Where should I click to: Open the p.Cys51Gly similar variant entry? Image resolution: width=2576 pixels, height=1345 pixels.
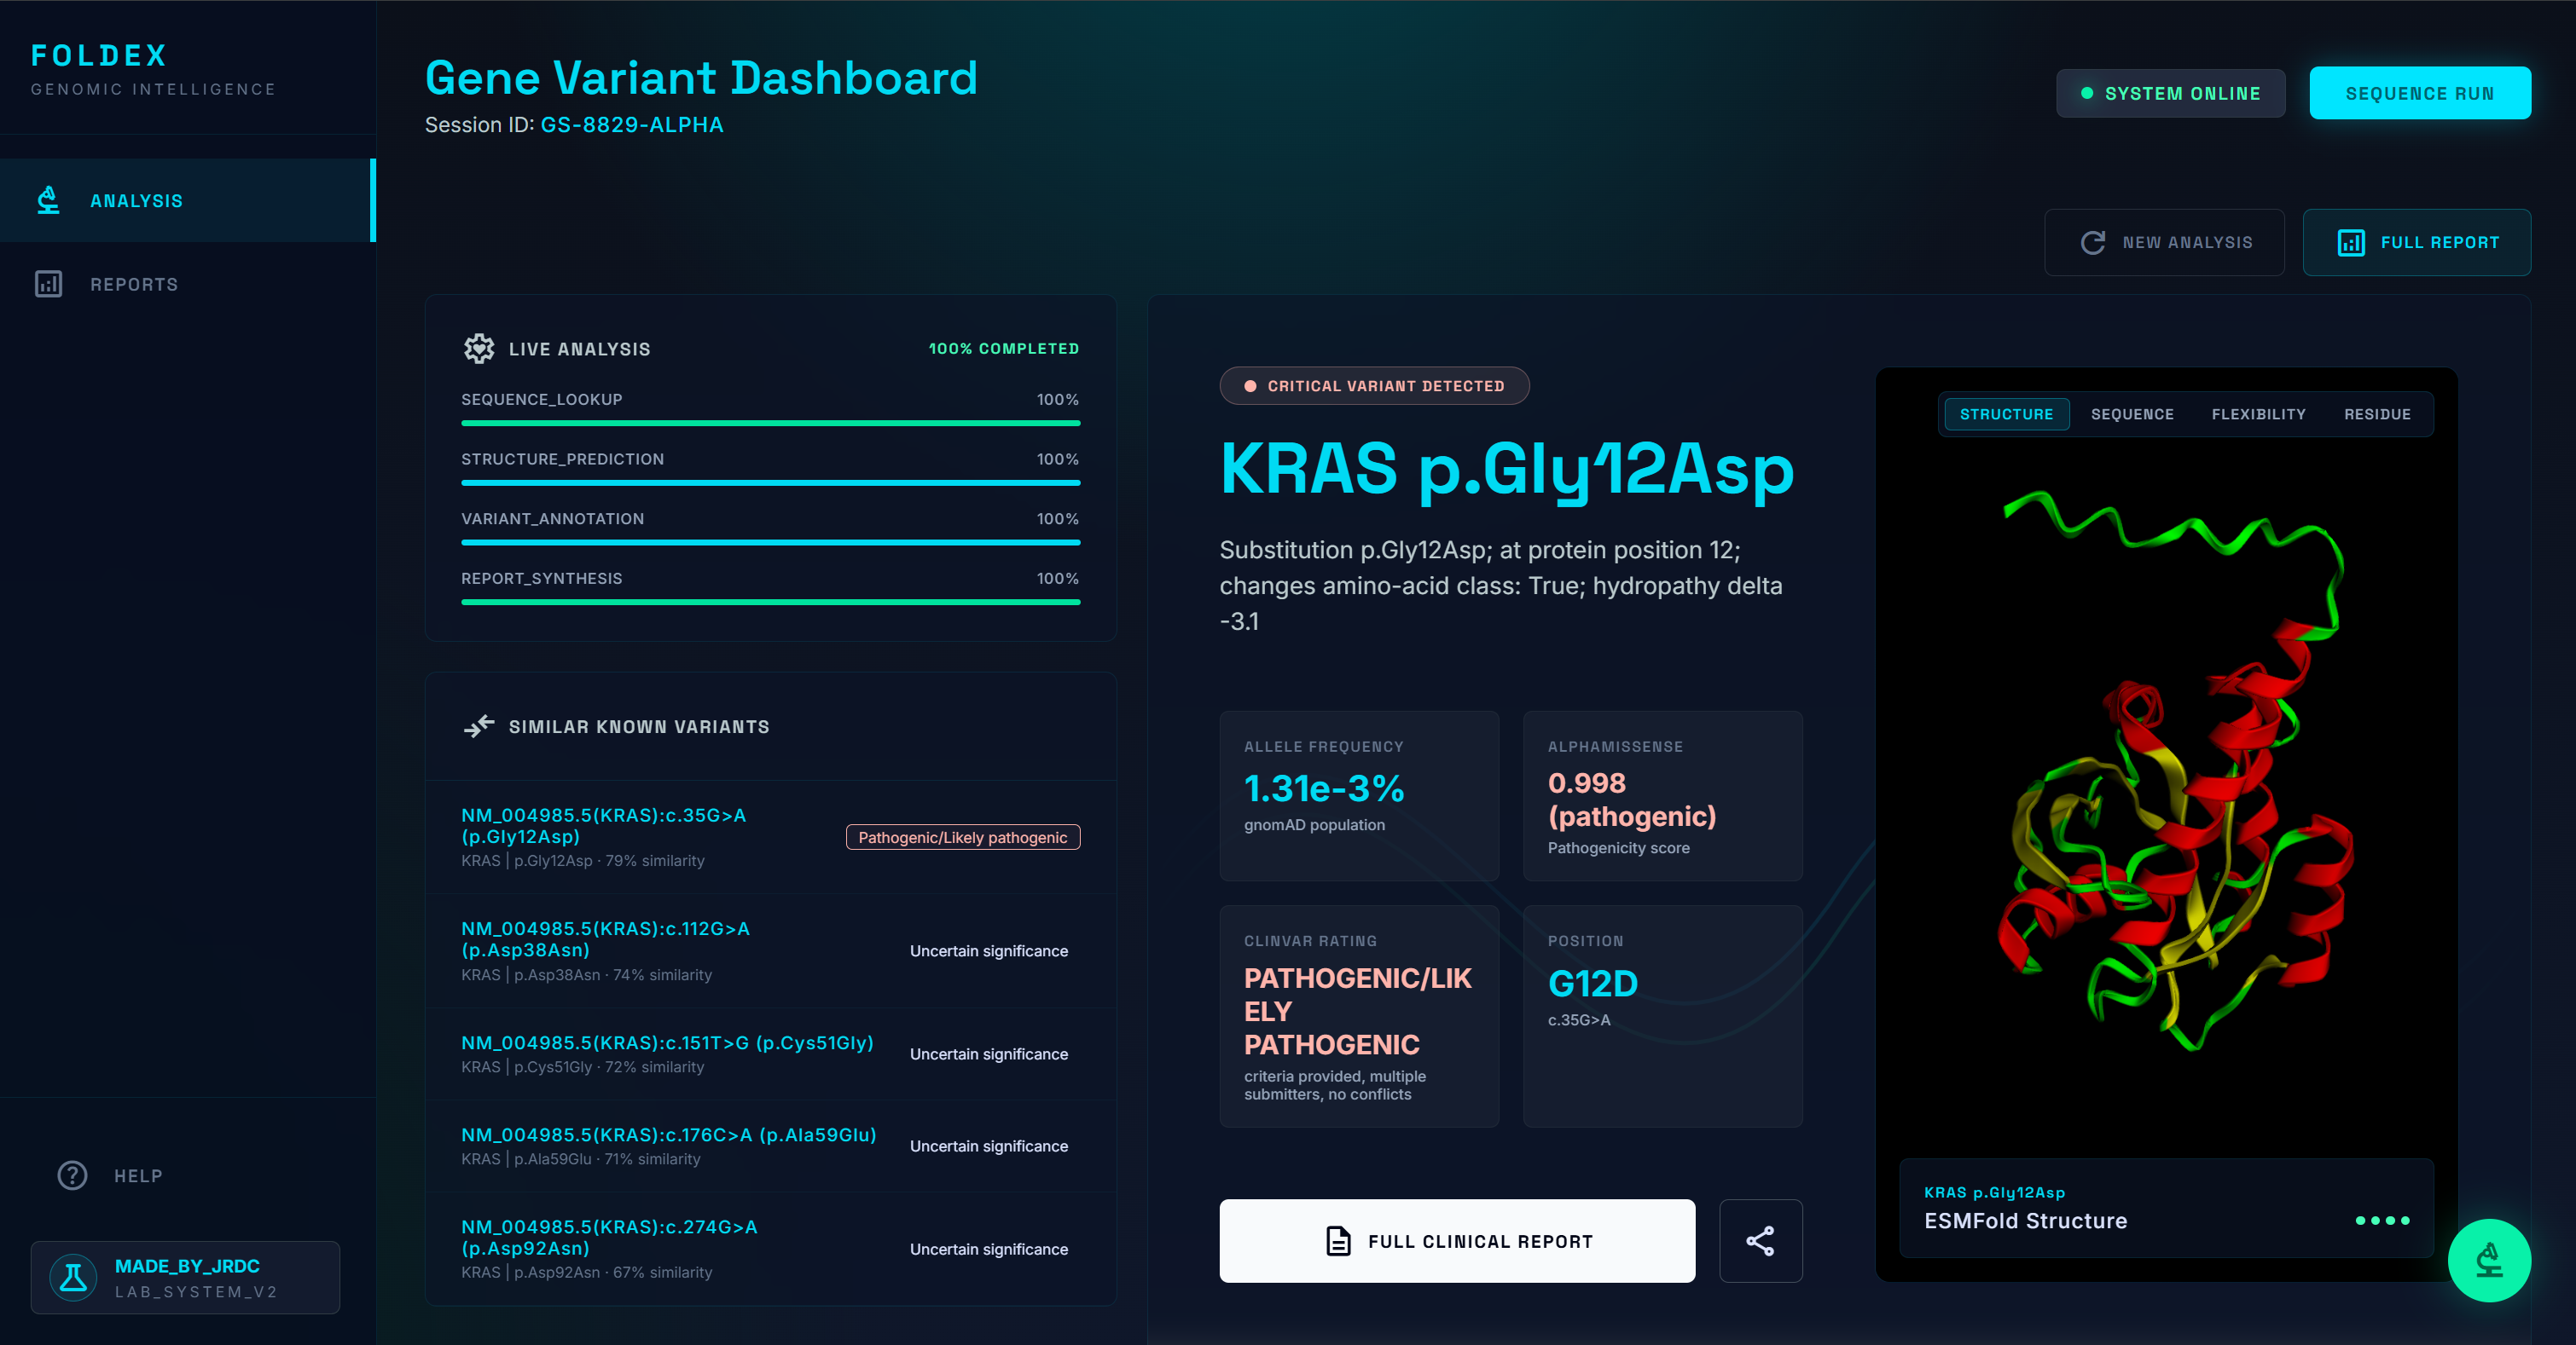(x=667, y=1042)
